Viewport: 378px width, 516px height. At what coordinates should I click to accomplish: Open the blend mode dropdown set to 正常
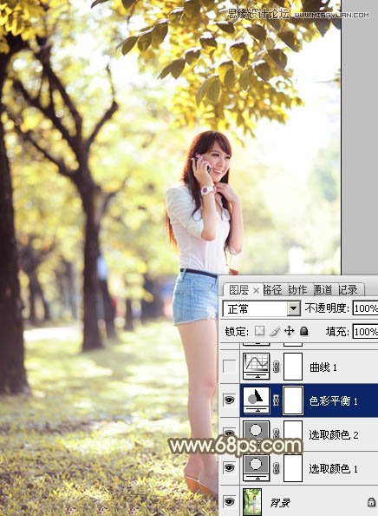coord(261,308)
